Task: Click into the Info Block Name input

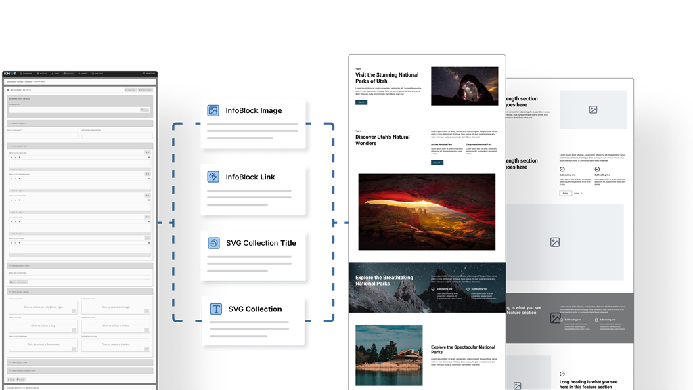Action: tap(43, 135)
